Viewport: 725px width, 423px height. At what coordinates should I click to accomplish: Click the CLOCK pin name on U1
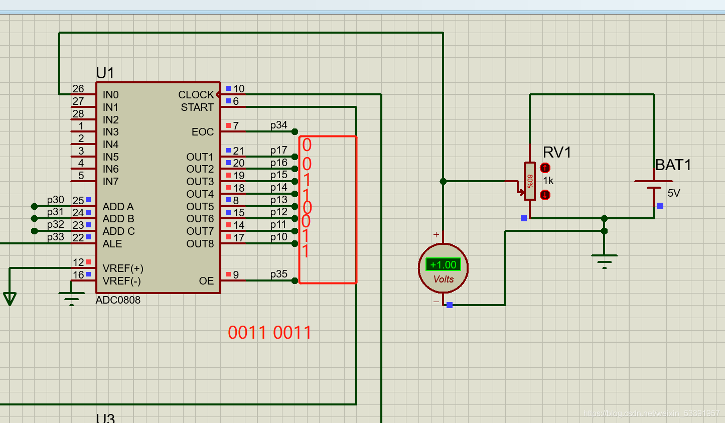tap(196, 95)
